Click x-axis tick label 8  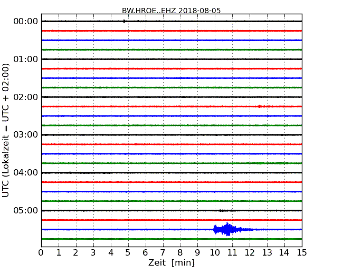[x=180, y=253]
